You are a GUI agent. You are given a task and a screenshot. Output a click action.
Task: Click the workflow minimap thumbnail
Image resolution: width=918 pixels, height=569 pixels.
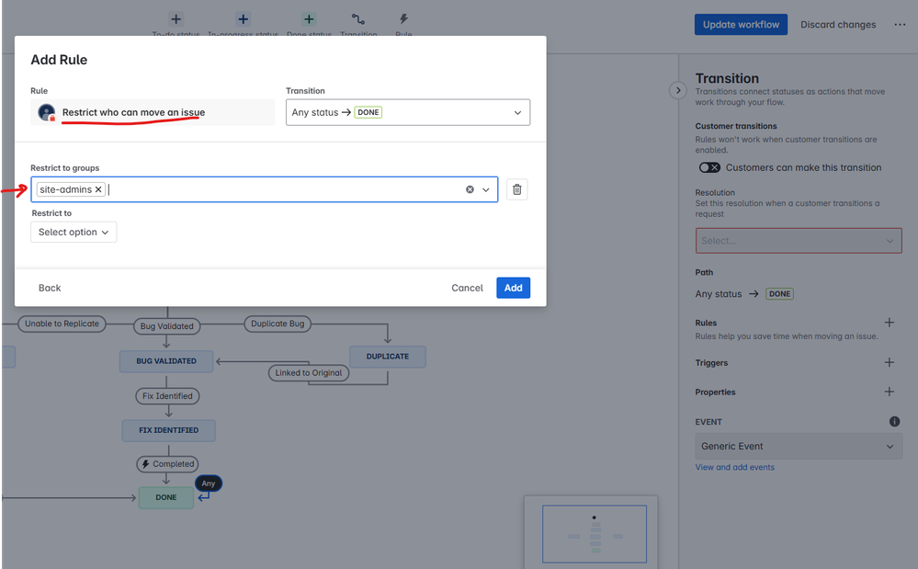595,534
